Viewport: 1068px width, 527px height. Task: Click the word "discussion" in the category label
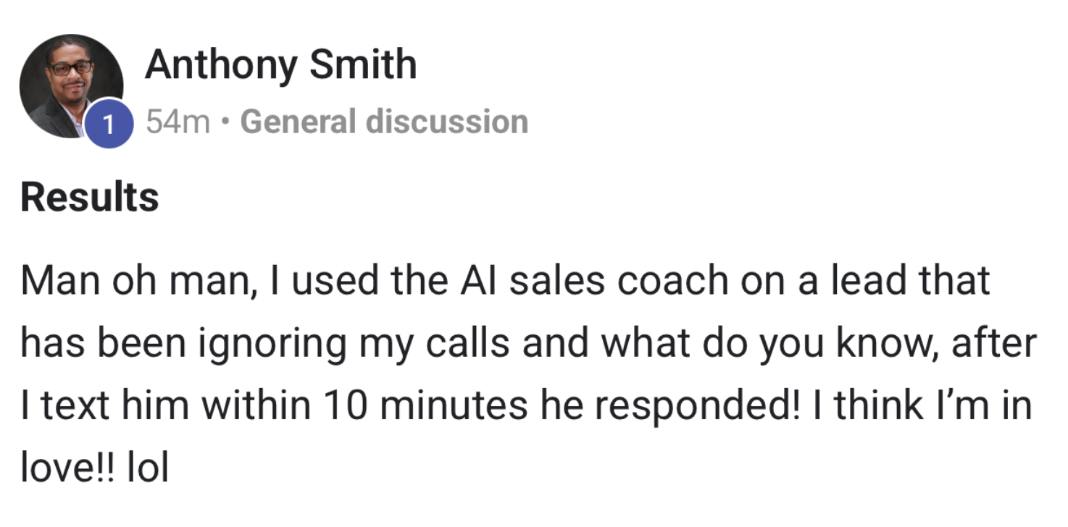coord(446,122)
